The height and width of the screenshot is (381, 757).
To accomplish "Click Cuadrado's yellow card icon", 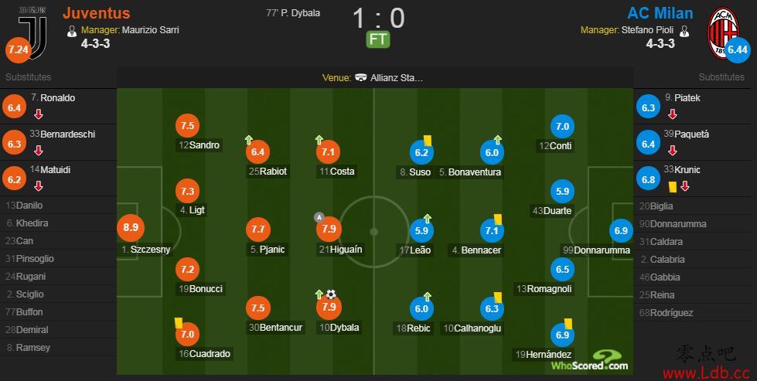I will click(178, 323).
